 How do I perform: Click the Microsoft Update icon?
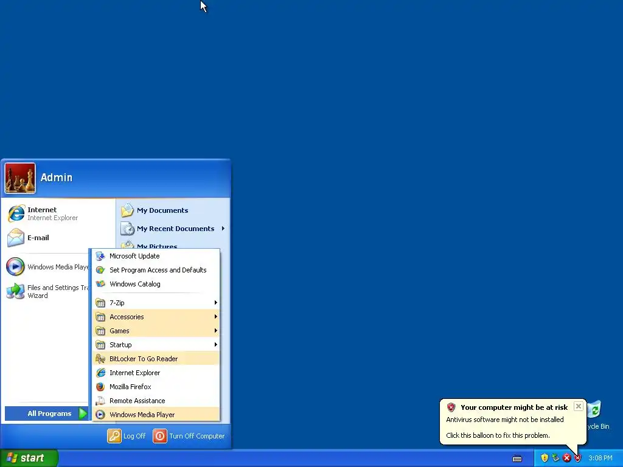(100, 256)
